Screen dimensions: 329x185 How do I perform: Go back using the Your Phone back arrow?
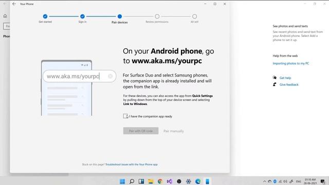[x=14, y=4]
